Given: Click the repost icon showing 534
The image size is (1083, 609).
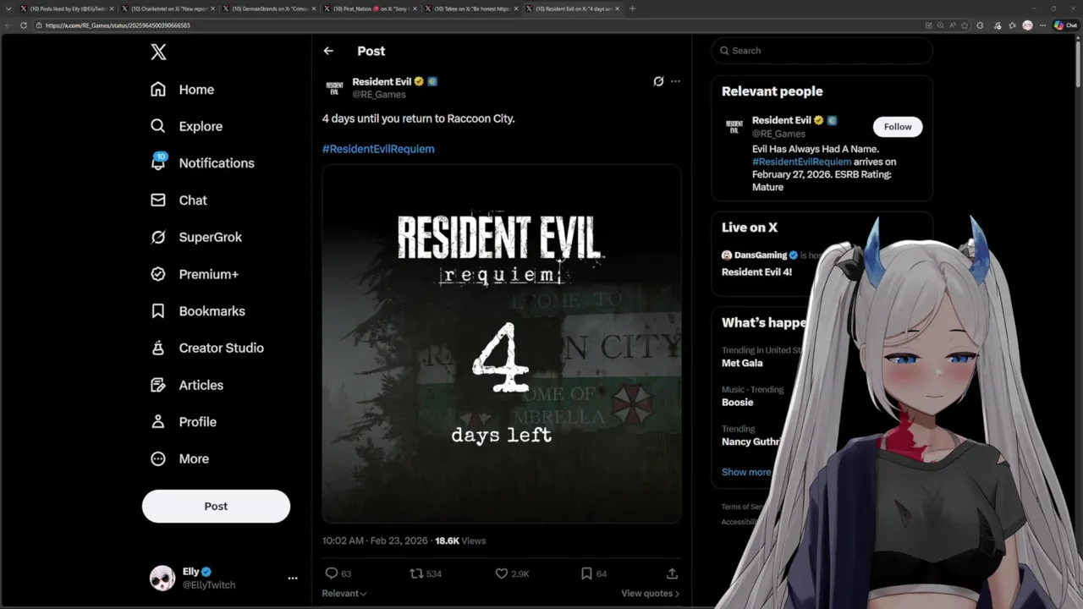Looking at the screenshot, I should click(x=416, y=573).
